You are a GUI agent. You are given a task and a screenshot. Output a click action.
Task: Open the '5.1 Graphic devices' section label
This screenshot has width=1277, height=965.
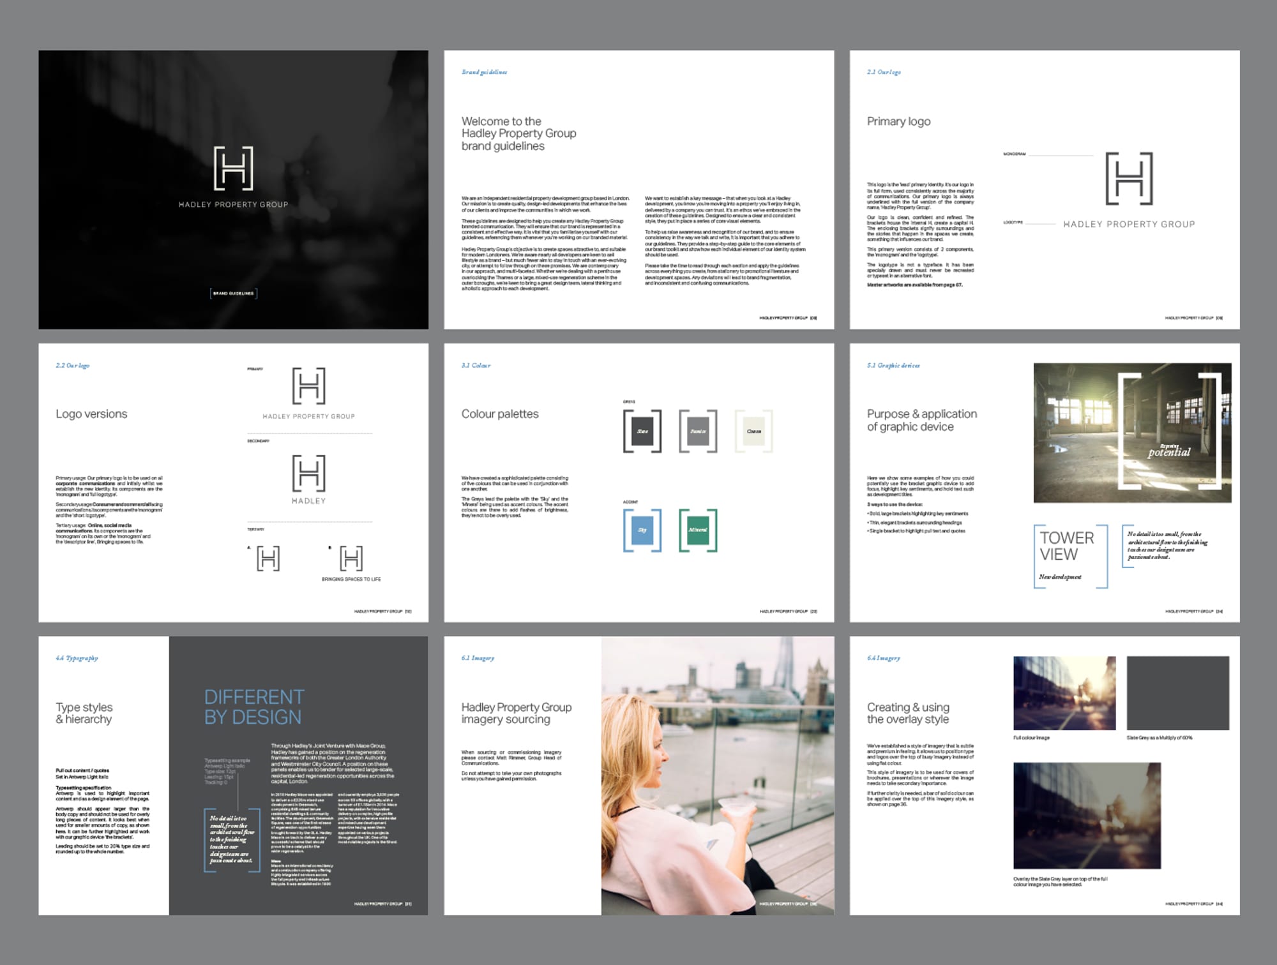point(894,364)
